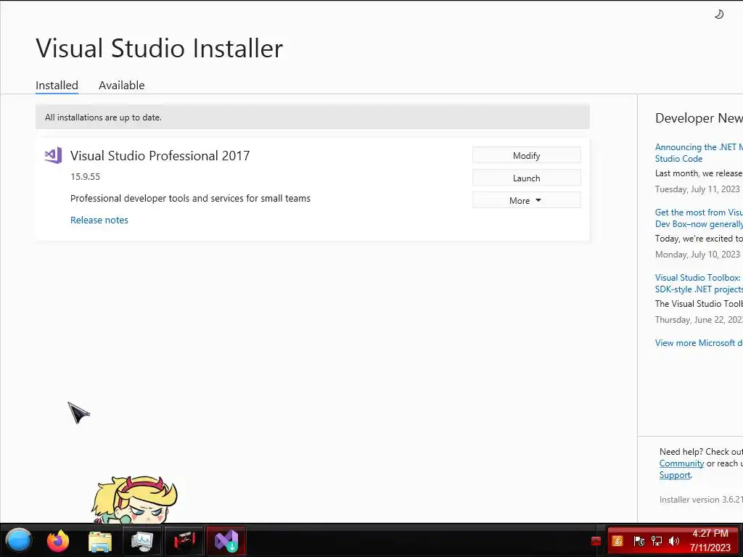Open the Windows Start orb
Image resolution: width=743 pixels, height=557 pixels.
(x=18, y=540)
